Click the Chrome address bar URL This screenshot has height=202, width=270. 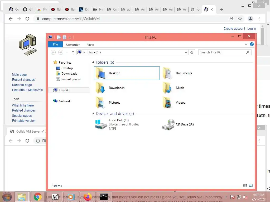[x=71, y=19]
